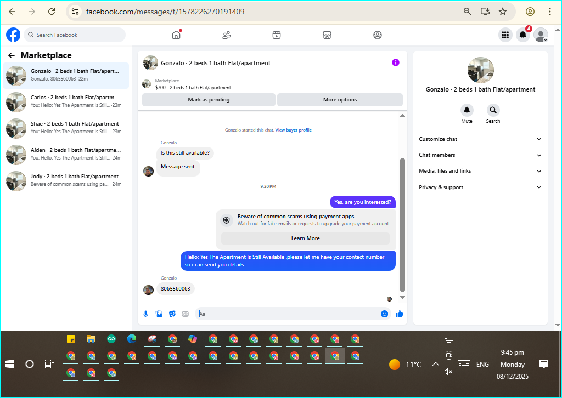562x398 pixels.
Task: Choose a GIF icon
Action: click(186, 314)
